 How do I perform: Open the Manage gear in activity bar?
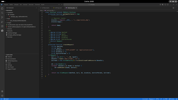pos(2,96)
